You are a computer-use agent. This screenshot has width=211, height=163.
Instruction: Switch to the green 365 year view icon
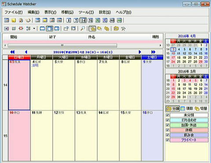pos(119,20)
